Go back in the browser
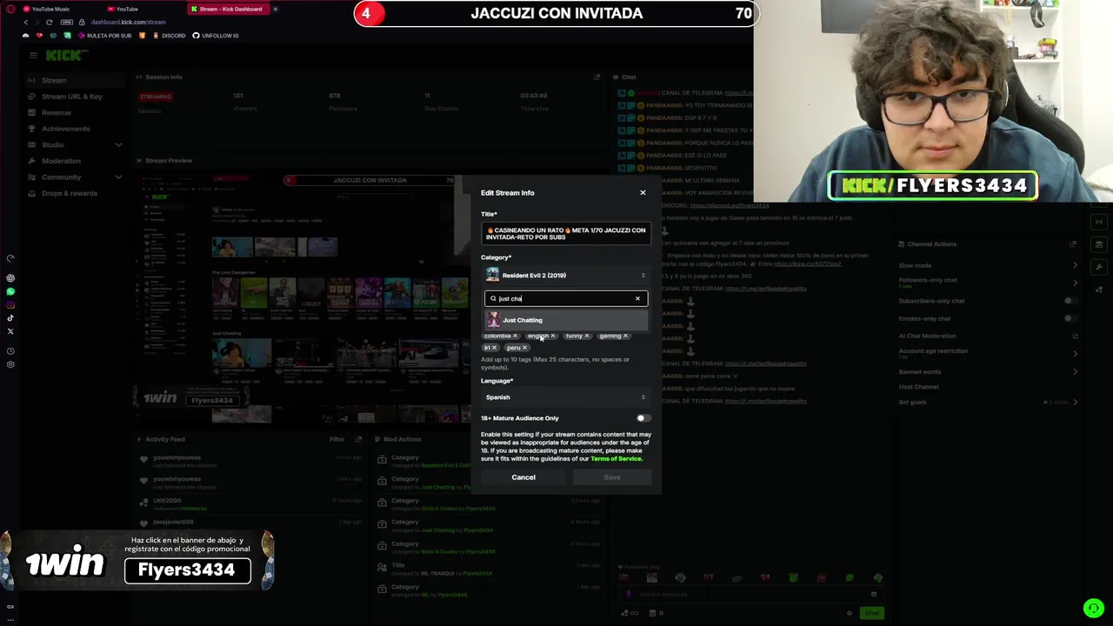1113x626 pixels. [25, 22]
